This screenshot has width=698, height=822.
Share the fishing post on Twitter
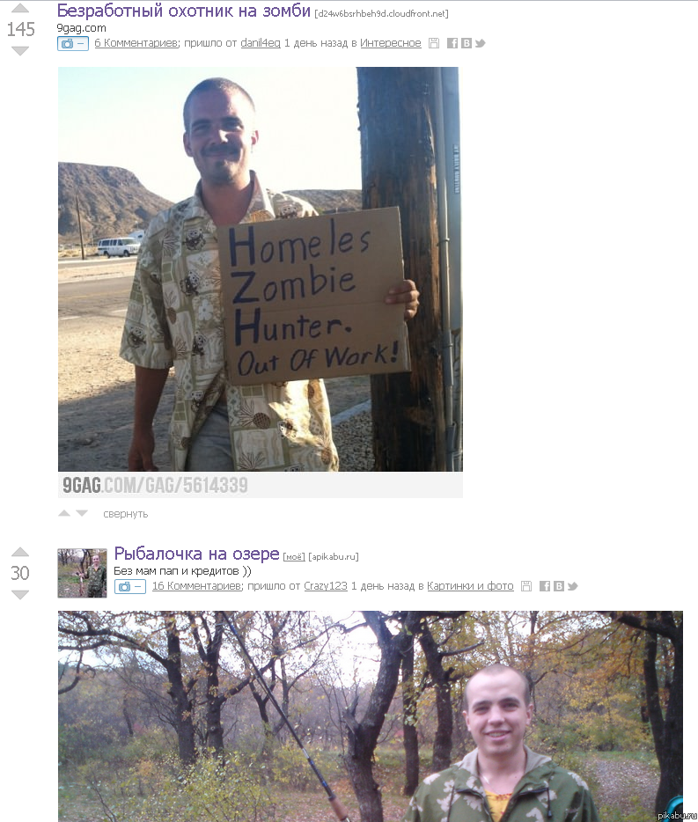tap(573, 586)
